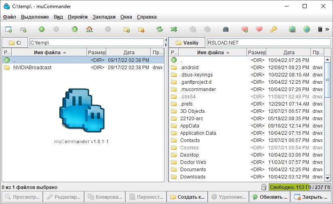Open a new window from toolbar
The width and height of the screenshot is (333, 204).
(8, 29)
